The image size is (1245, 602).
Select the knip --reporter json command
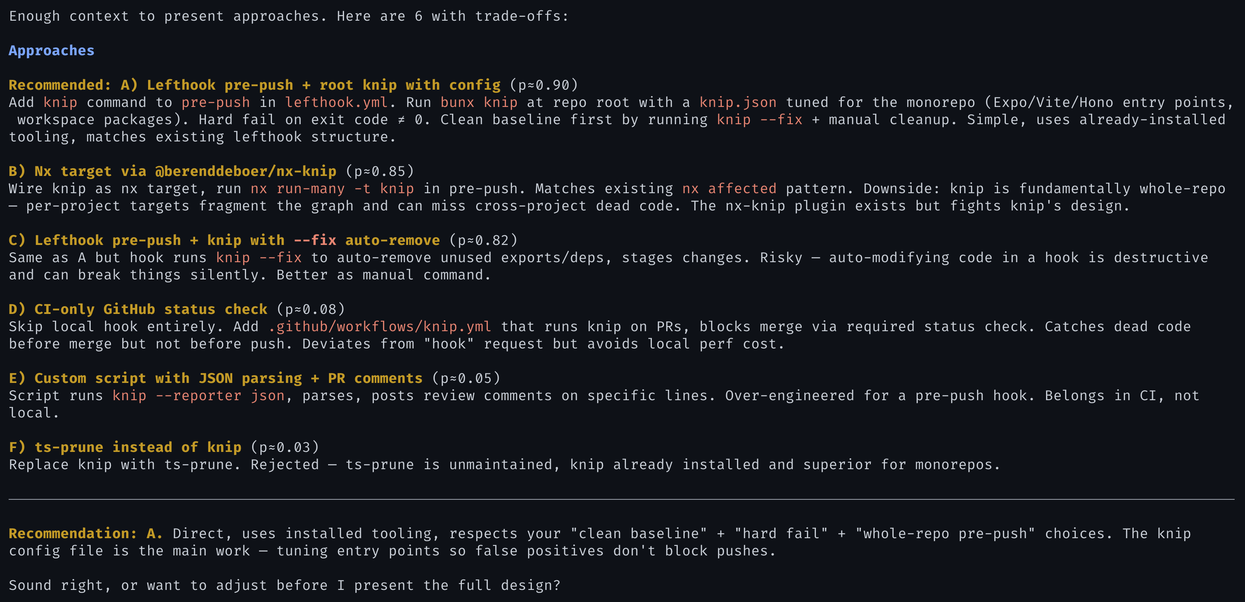click(199, 396)
